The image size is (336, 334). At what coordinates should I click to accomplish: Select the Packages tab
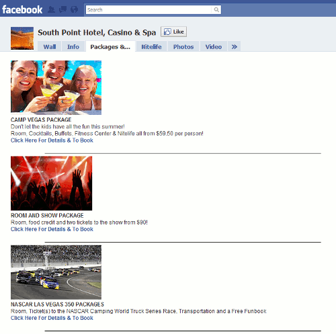[x=110, y=46]
